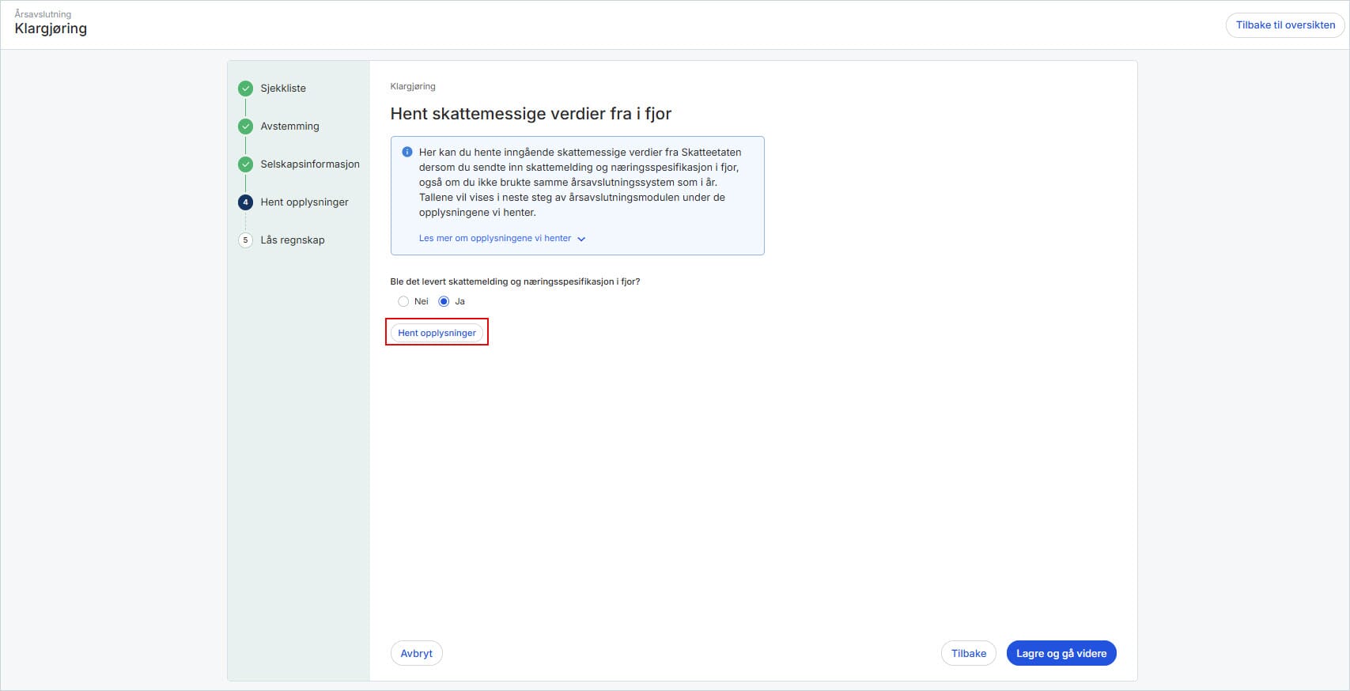Select the 'Ja' radio button
Viewport: 1350px width, 691px height.
(x=444, y=301)
